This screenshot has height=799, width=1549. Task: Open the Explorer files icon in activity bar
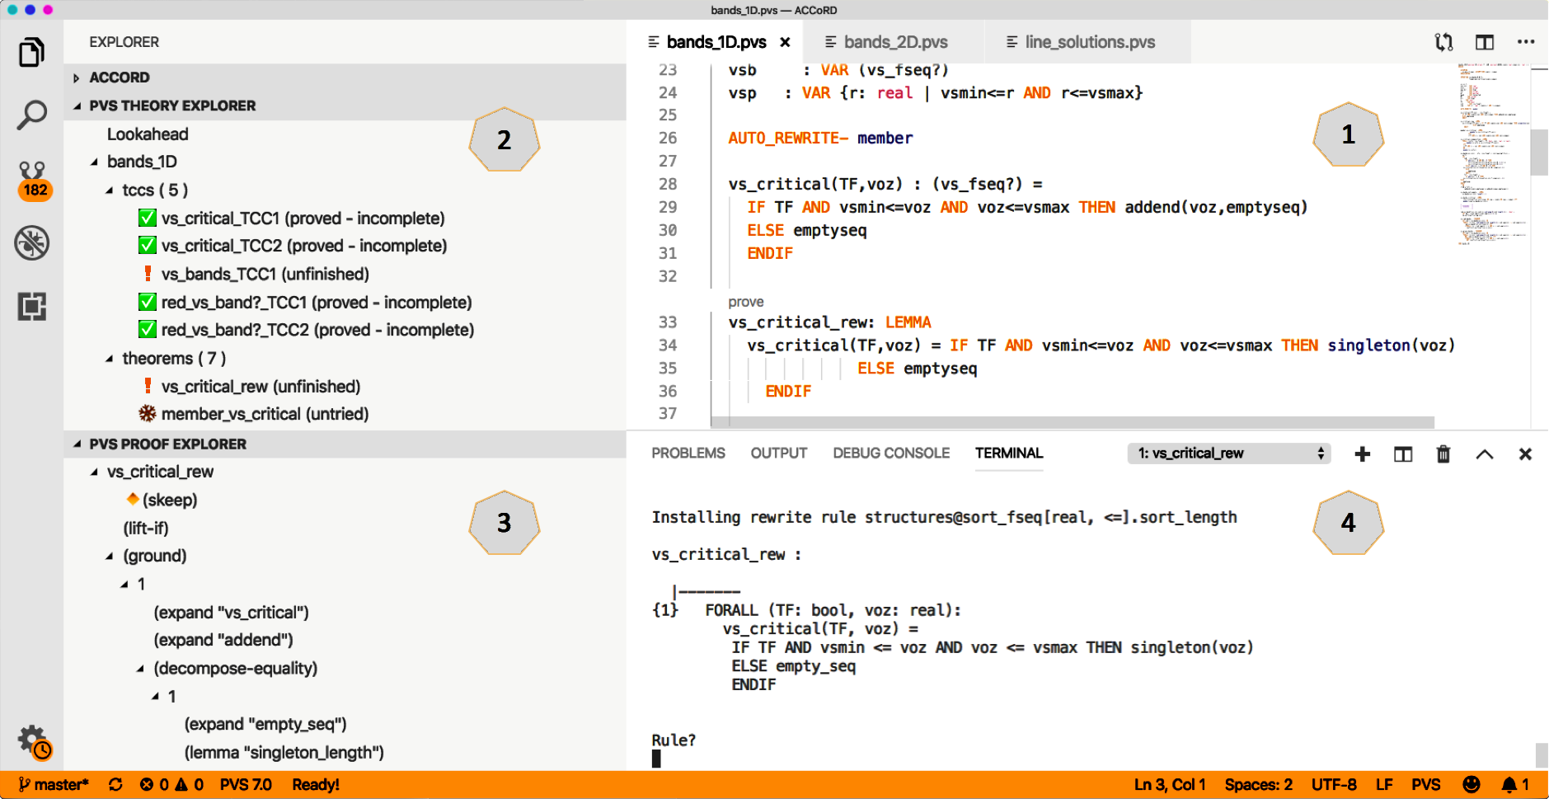click(31, 53)
